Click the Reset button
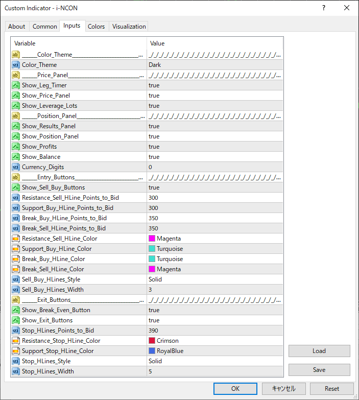 pos(332,389)
